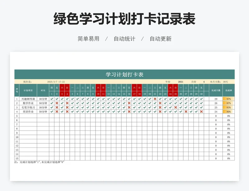Select the 87% completion rate data bar
This screenshot has height=191, width=249.
(228, 103)
